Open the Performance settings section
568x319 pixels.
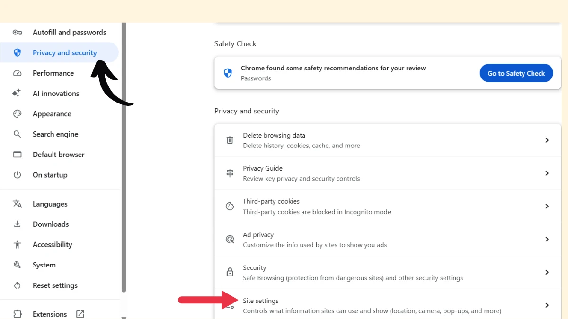59,73
